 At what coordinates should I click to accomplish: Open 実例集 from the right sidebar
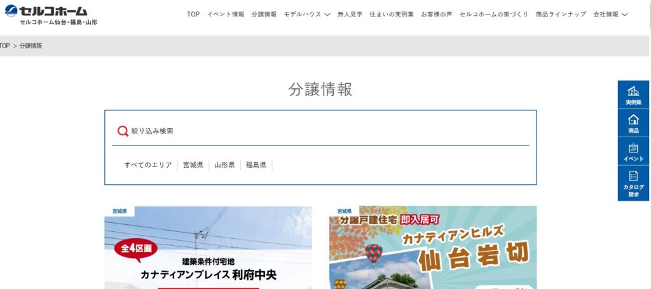click(x=633, y=95)
